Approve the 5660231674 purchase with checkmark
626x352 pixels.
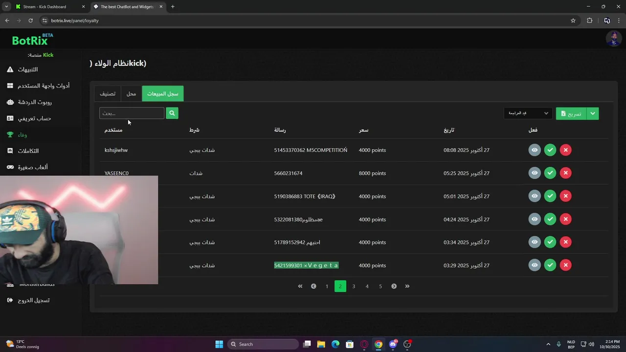[x=550, y=173]
